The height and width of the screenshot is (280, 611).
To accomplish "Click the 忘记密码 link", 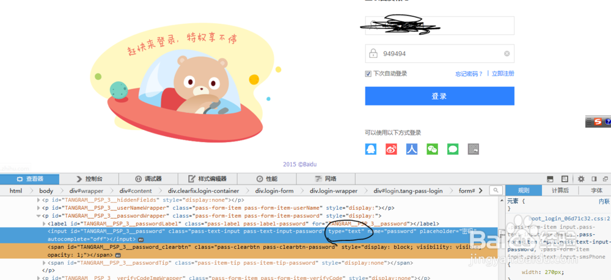I will click(469, 73).
